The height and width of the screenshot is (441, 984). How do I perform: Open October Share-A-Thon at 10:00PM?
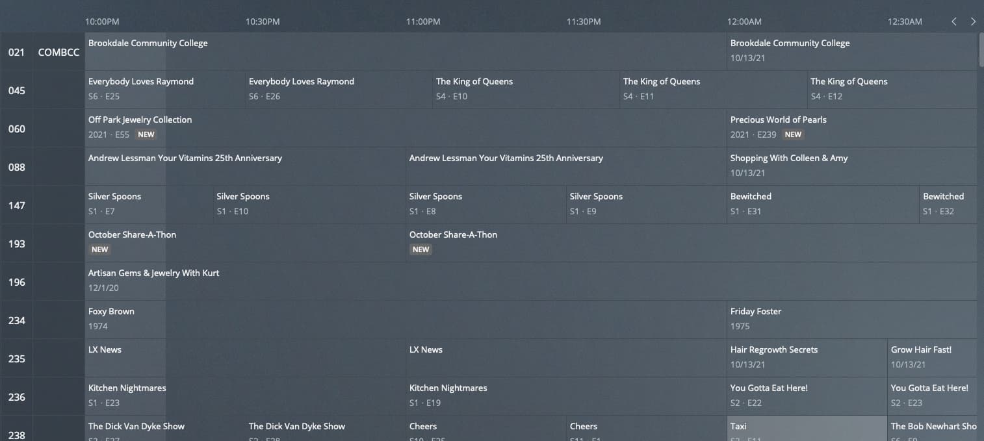click(245, 244)
